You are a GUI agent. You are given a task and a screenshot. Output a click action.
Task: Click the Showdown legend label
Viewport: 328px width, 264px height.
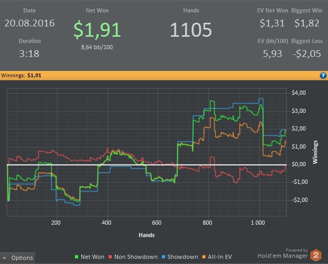pyautogui.click(x=183, y=257)
